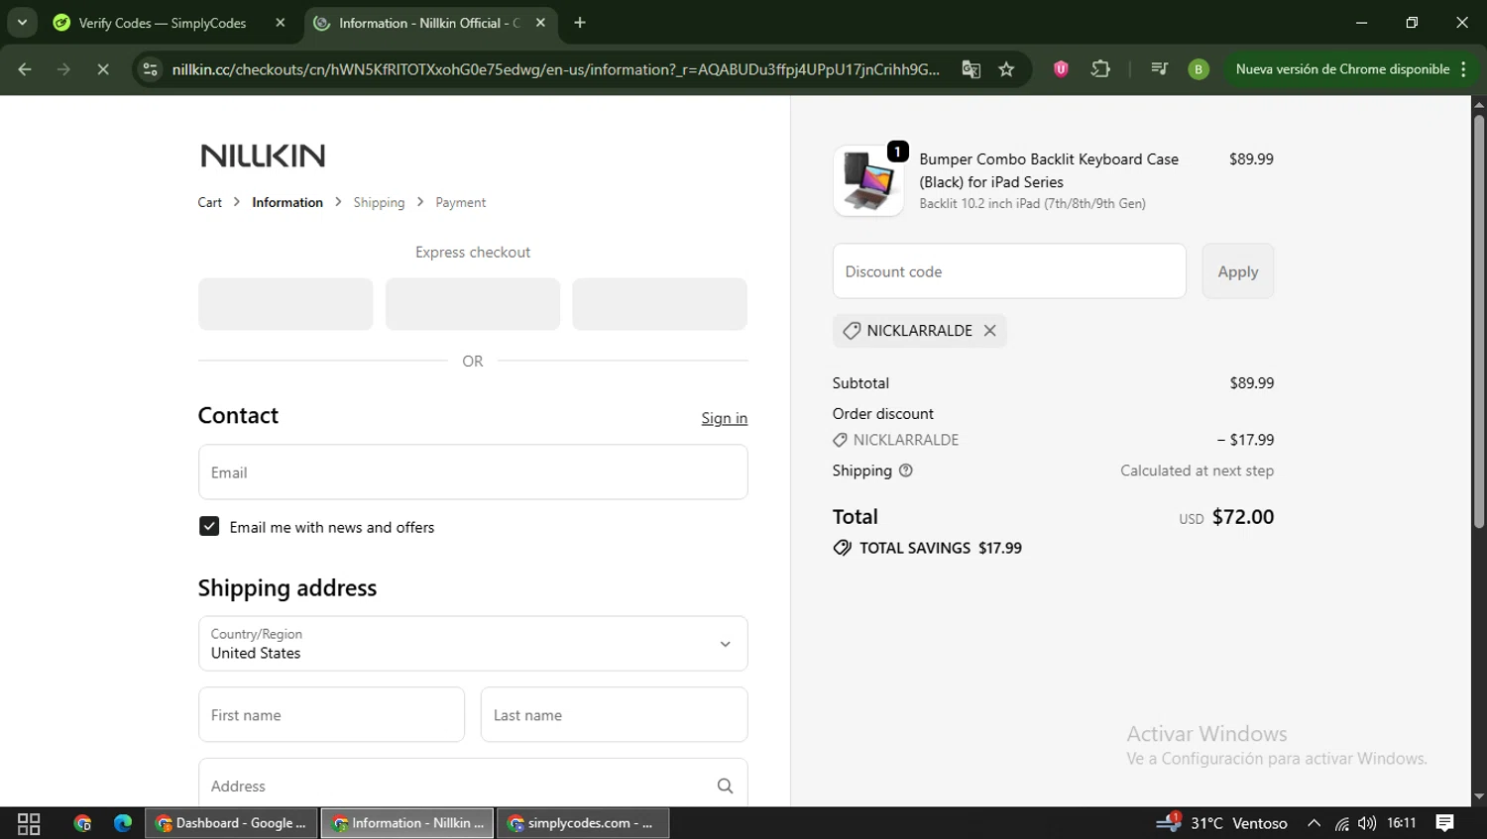The height and width of the screenshot is (839, 1487).
Task: Click the $72.00 total amount
Action: click(1243, 517)
